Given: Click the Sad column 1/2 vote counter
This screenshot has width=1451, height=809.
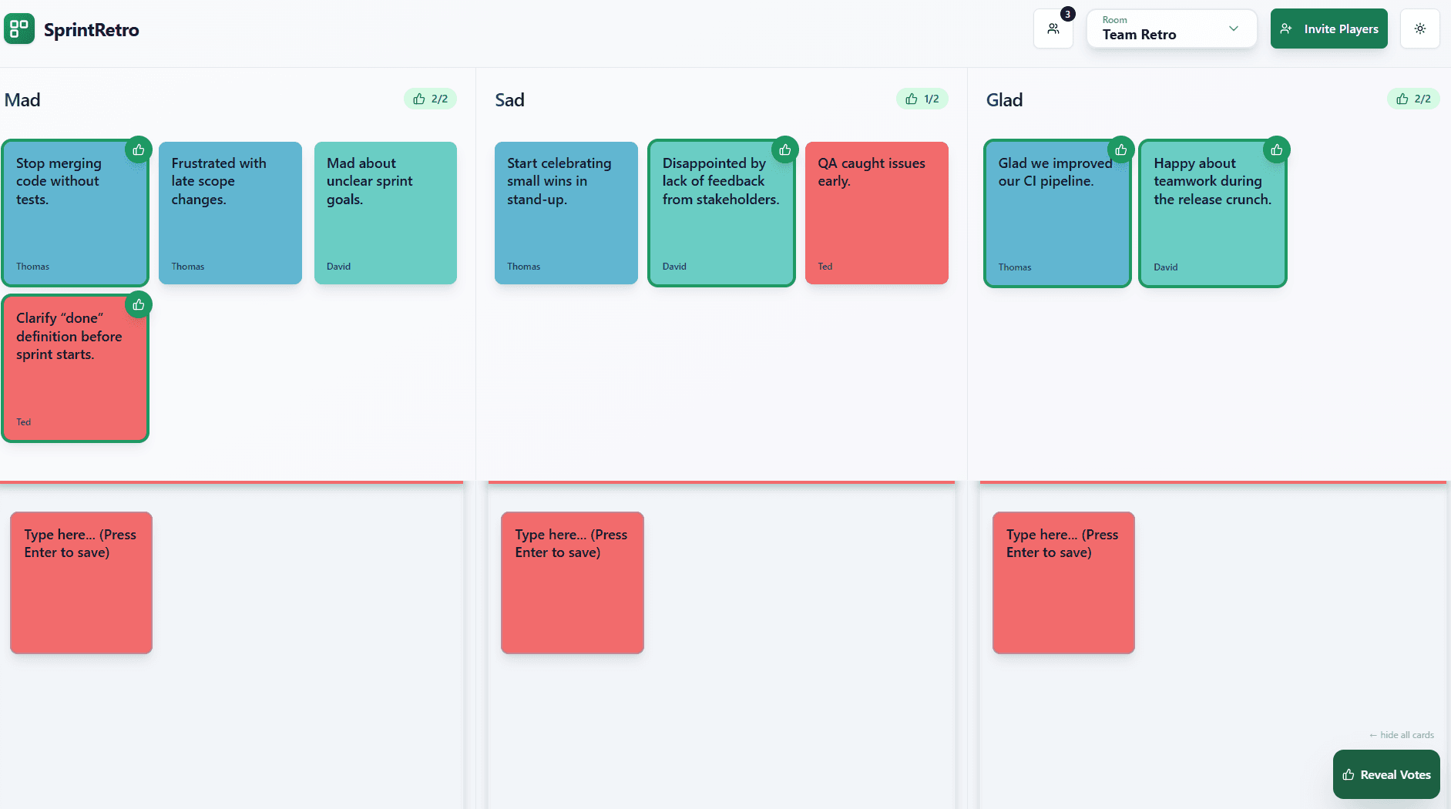Looking at the screenshot, I should (922, 99).
